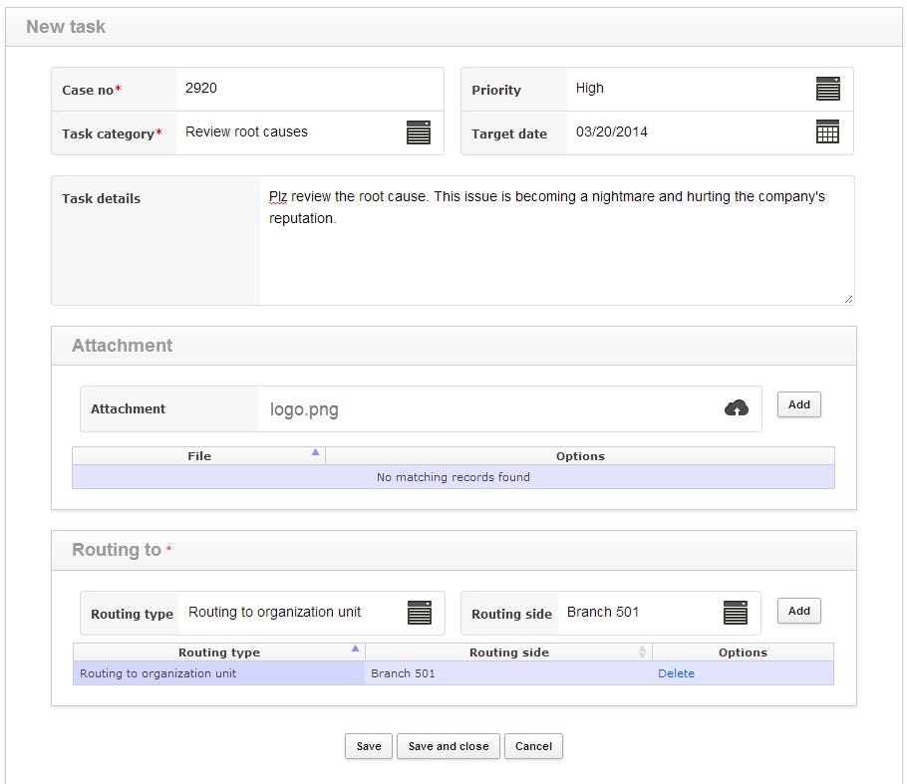Screen dimensions: 907x784
Task: Open the Target date calendar picker
Action: (x=827, y=132)
